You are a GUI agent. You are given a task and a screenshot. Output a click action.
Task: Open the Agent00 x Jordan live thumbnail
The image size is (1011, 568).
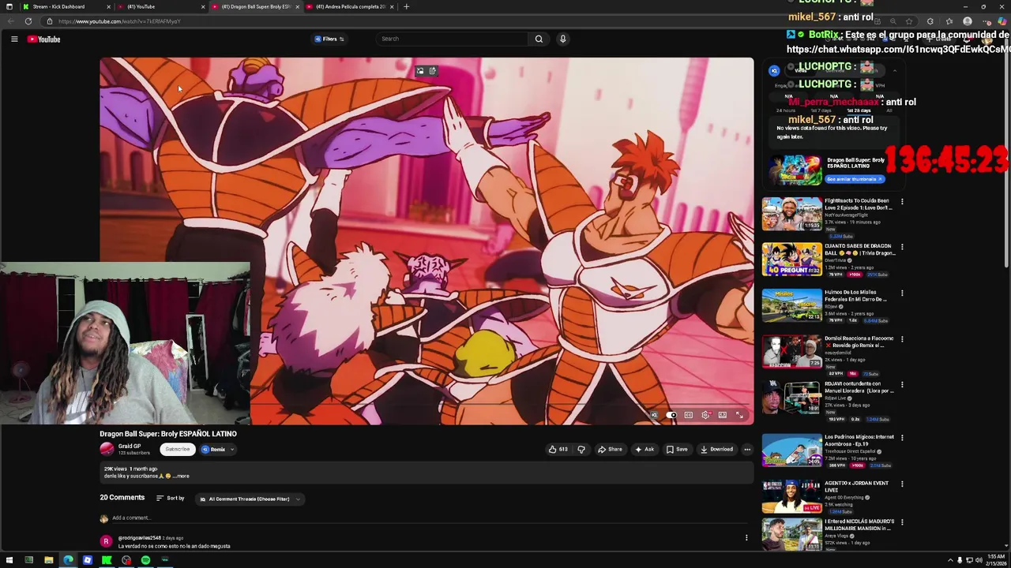click(x=791, y=495)
